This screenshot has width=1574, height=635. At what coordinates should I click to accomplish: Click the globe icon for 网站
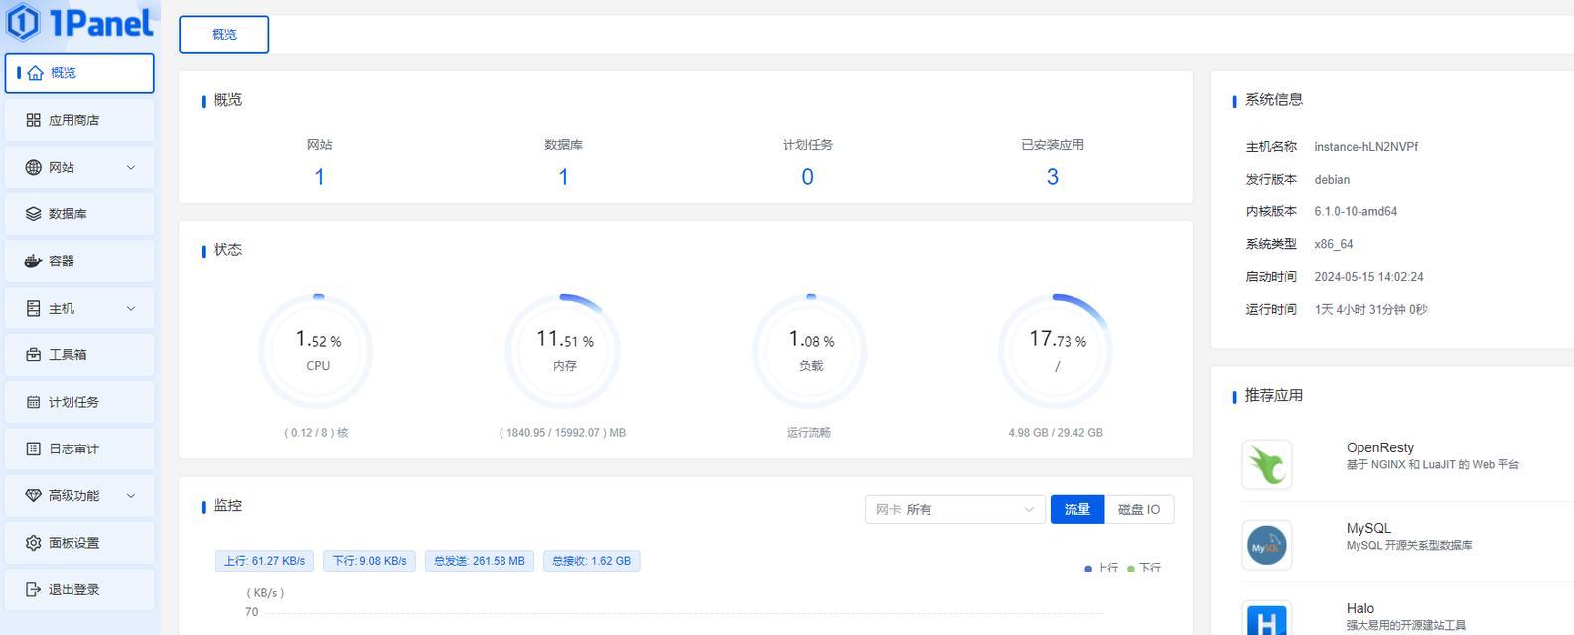(33, 167)
